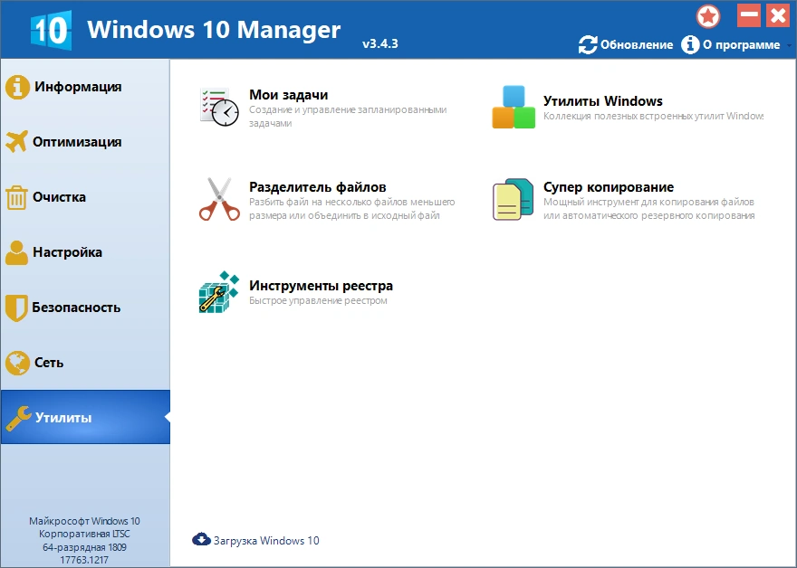The height and width of the screenshot is (568, 797).
Task: Click '64-разрядная 1809' system info text
Action: (84, 547)
